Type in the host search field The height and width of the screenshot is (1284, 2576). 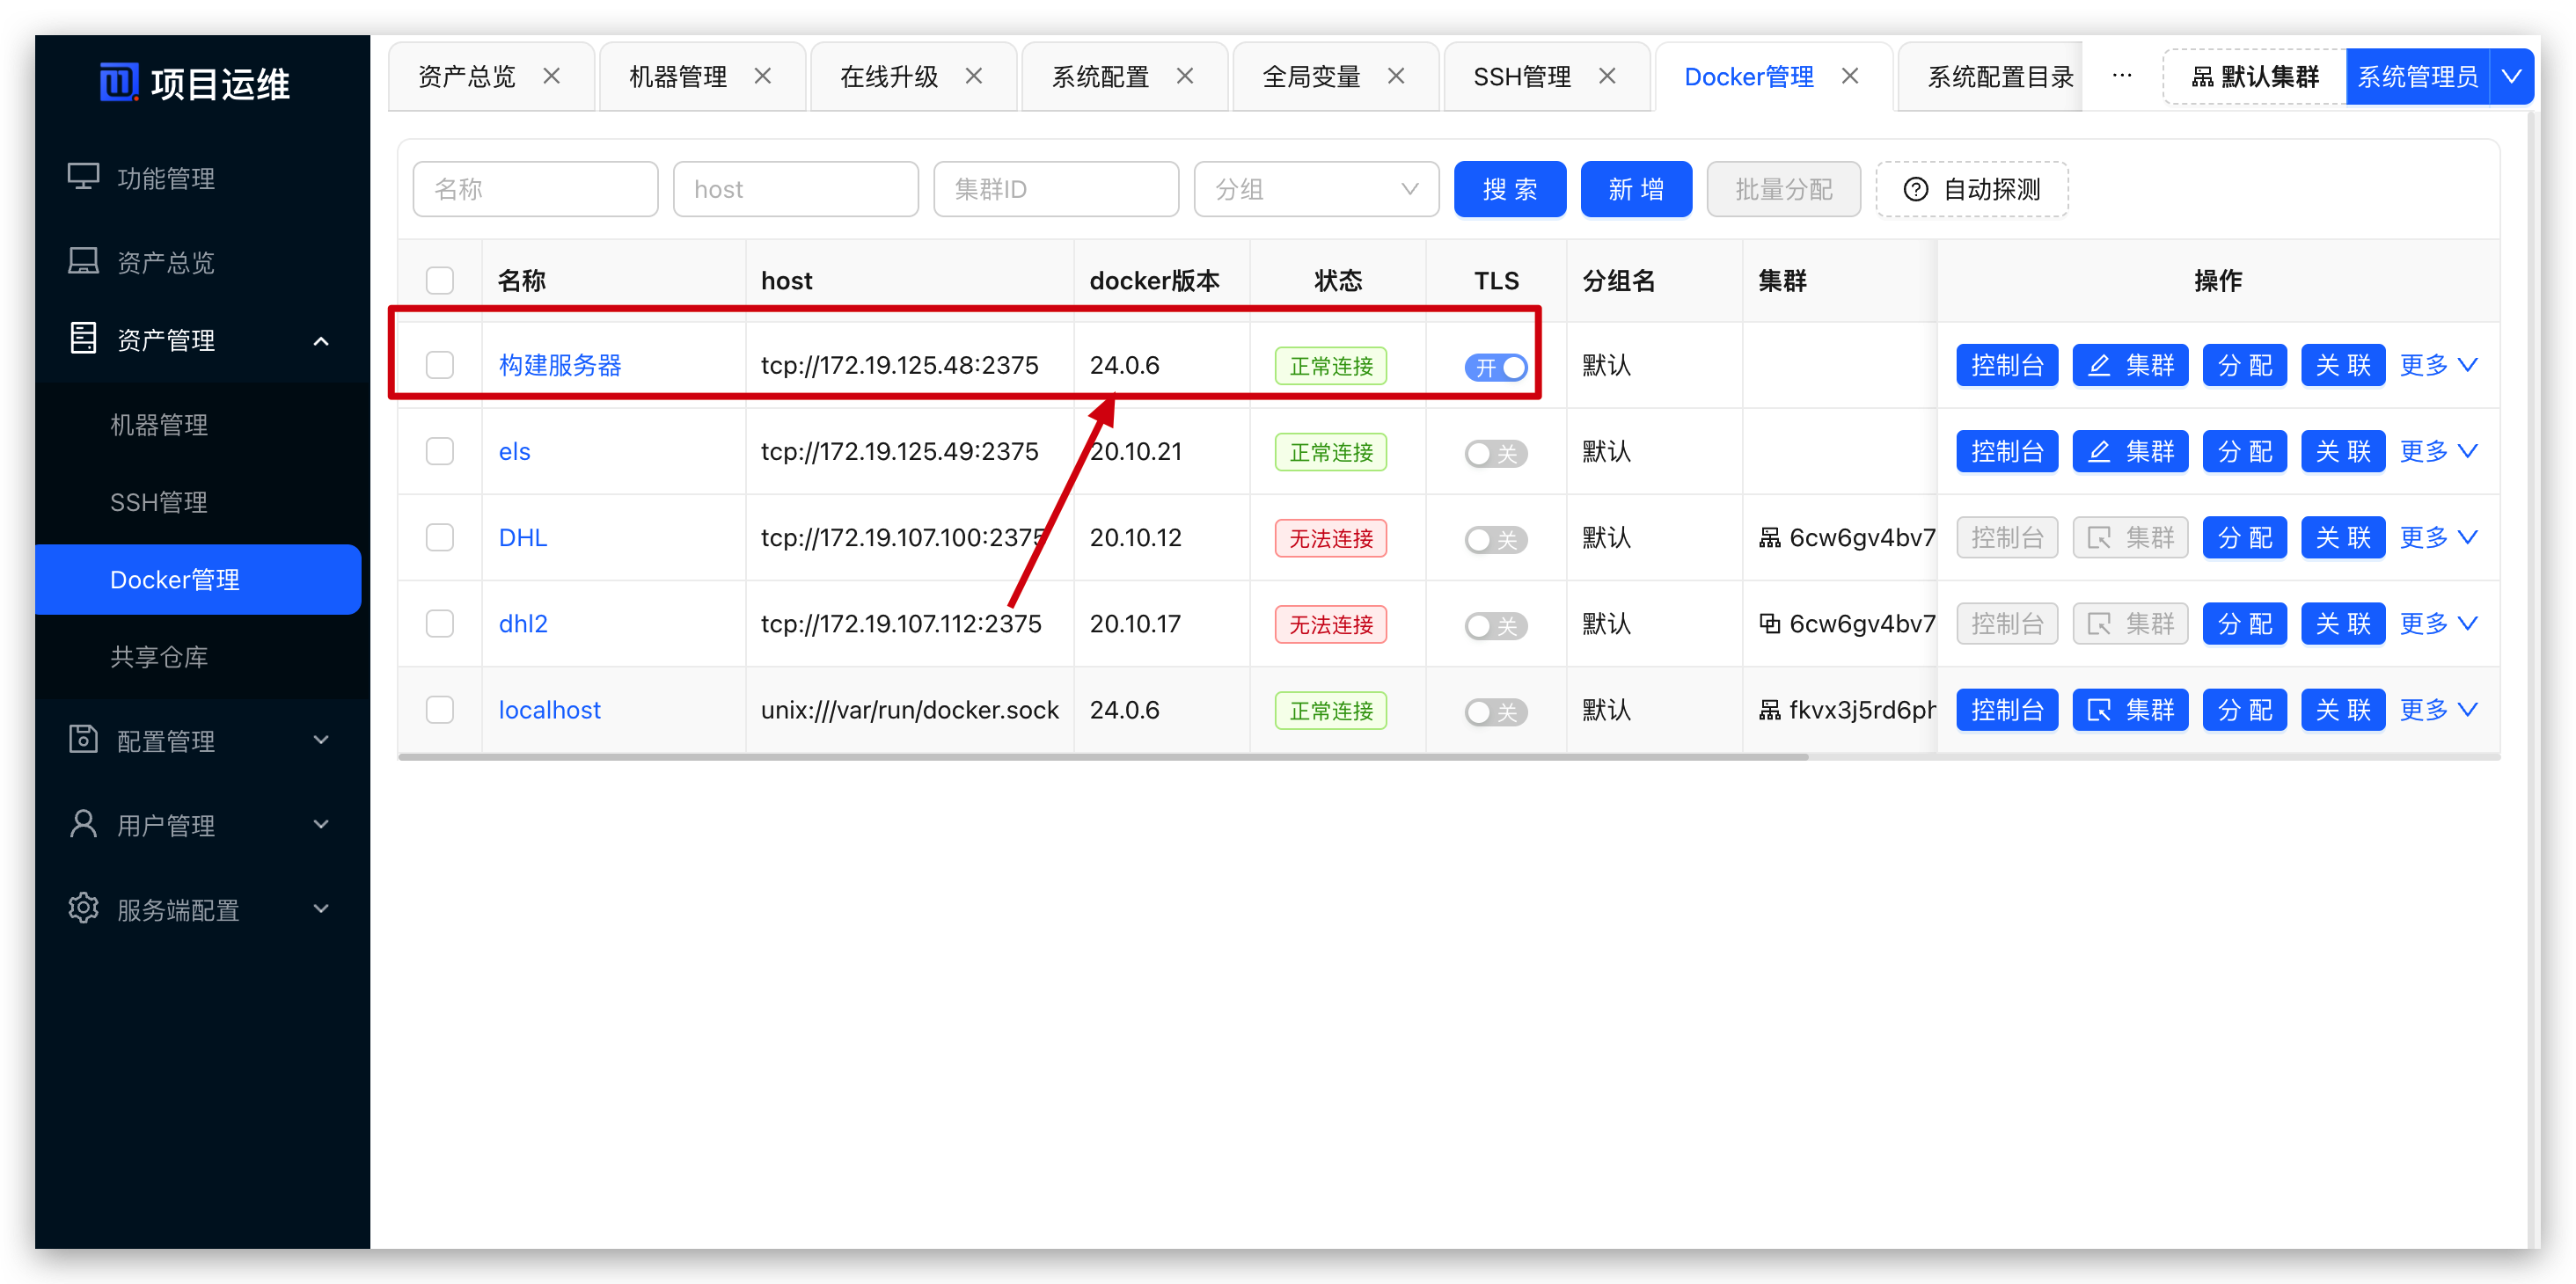tap(795, 189)
